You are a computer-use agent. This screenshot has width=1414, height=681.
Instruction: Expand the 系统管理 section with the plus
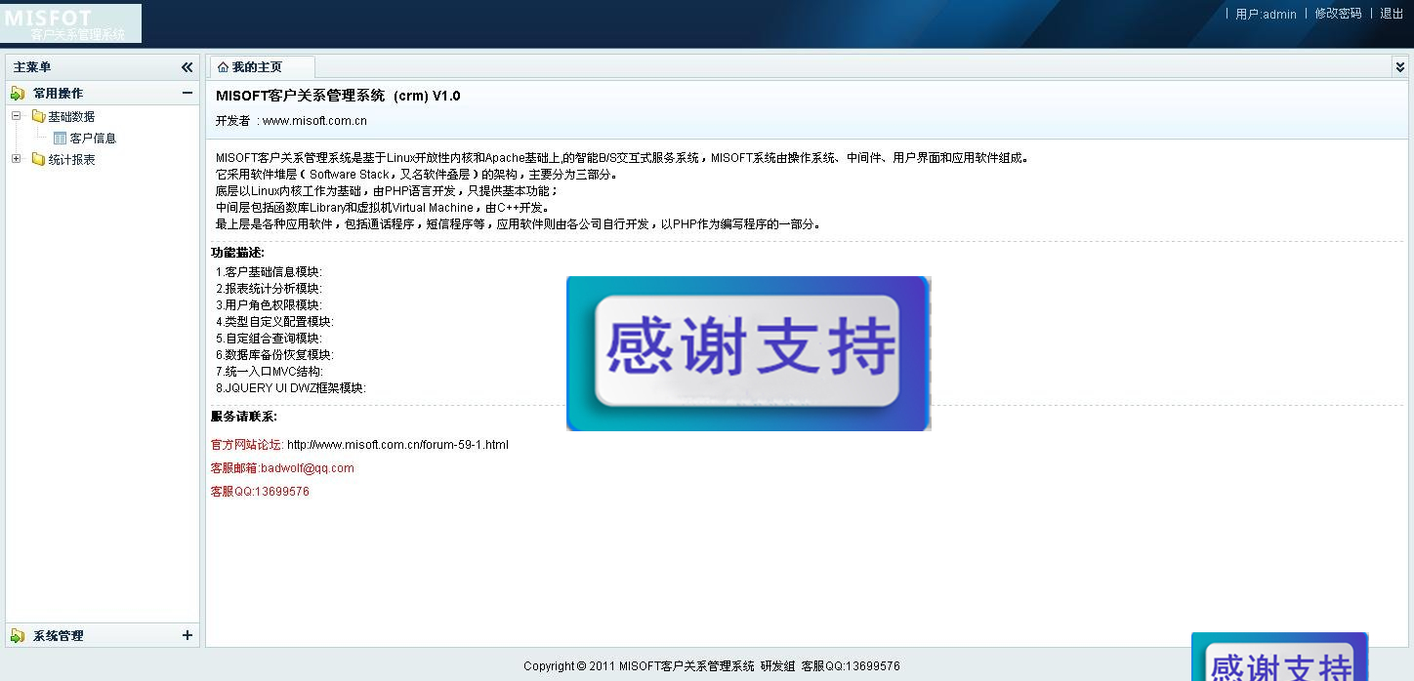187,636
